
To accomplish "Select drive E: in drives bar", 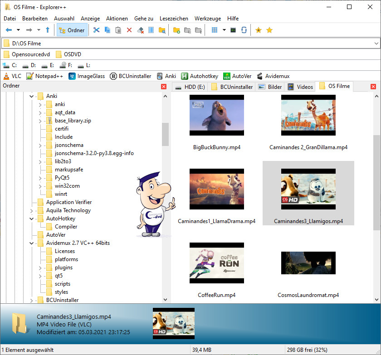I will point(47,65).
